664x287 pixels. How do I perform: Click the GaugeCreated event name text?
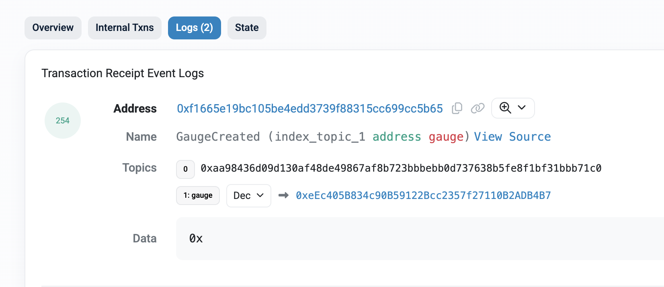[218, 137]
